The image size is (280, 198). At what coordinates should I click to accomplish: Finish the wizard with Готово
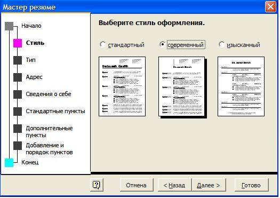tap(251, 185)
